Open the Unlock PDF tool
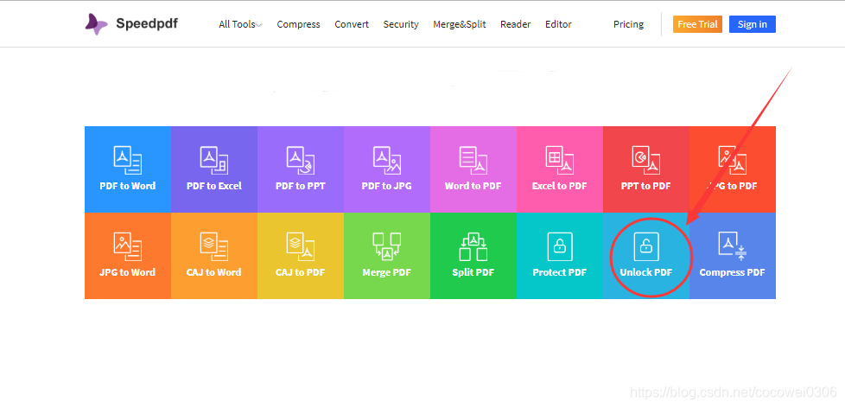 pyautogui.click(x=645, y=255)
